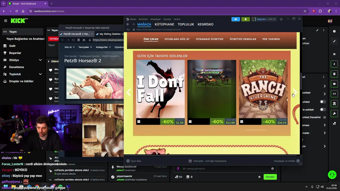Viewport: 340px width, 191px height.
Task: Open the Görünüm menu in Steam
Action: click(143, 19)
